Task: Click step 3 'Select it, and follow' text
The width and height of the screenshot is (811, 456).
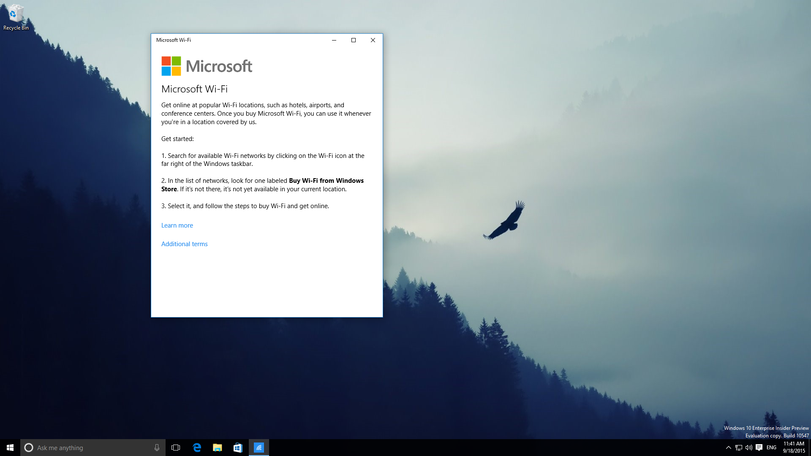Action: pyautogui.click(x=245, y=206)
